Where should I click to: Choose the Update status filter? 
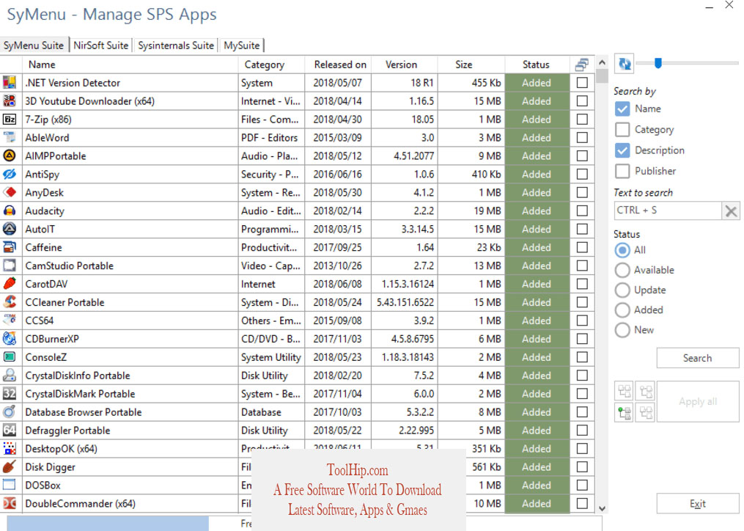pos(622,290)
